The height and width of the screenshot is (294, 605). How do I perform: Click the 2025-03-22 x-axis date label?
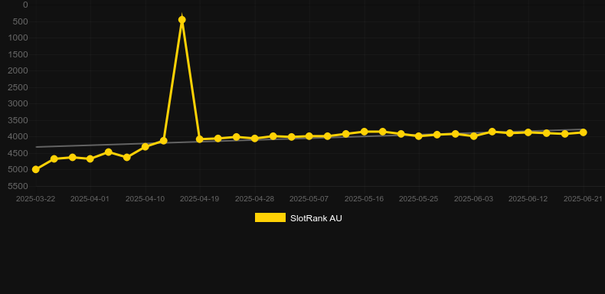[35, 199]
